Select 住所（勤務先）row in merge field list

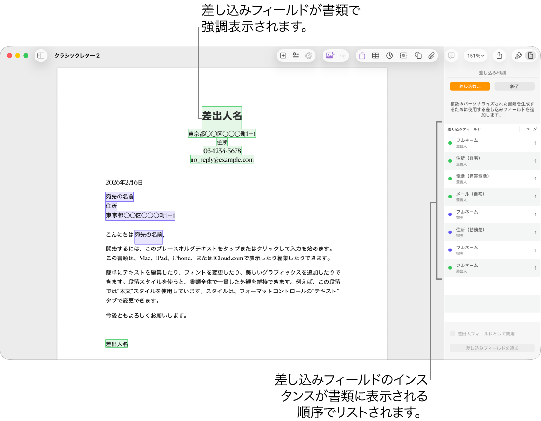[x=492, y=232]
